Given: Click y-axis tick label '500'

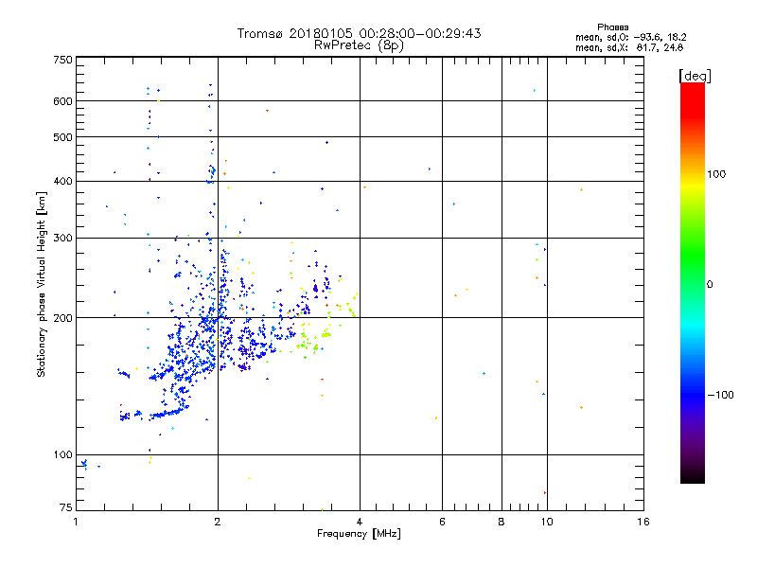Looking at the screenshot, I should [62, 137].
